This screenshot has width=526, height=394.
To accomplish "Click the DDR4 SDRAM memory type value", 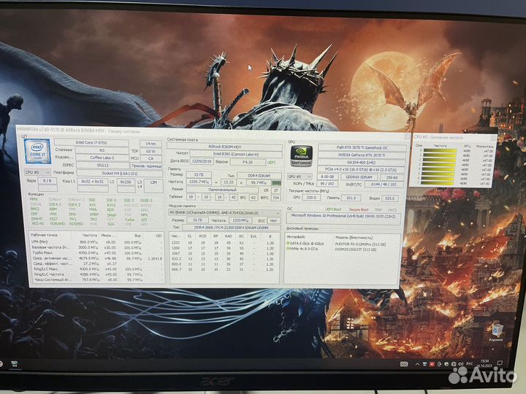I will [259, 176].
